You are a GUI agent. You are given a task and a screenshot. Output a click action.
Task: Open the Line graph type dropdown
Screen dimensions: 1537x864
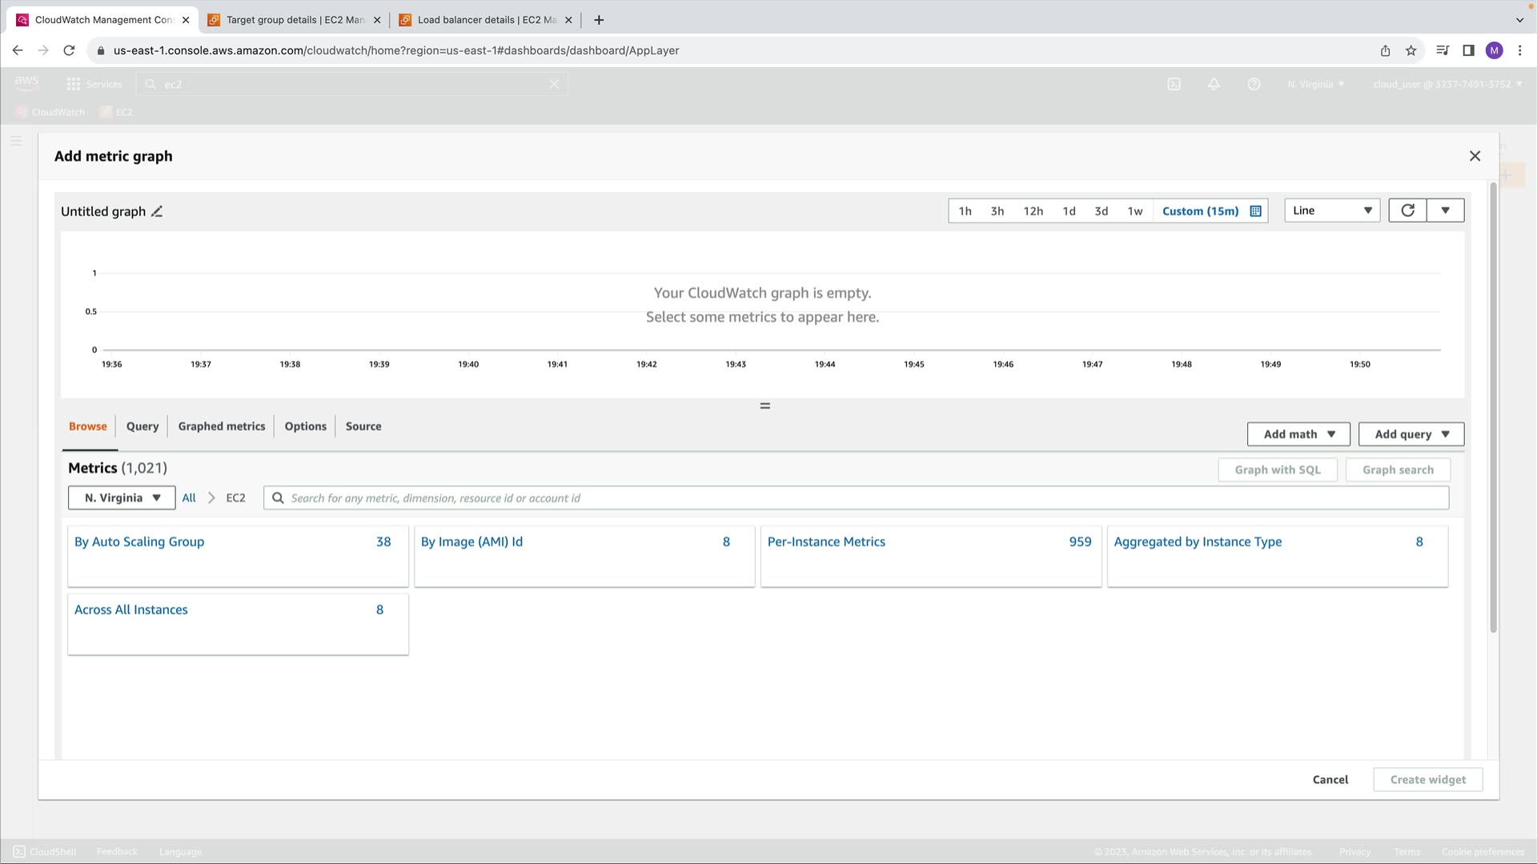coord(1331,210)
